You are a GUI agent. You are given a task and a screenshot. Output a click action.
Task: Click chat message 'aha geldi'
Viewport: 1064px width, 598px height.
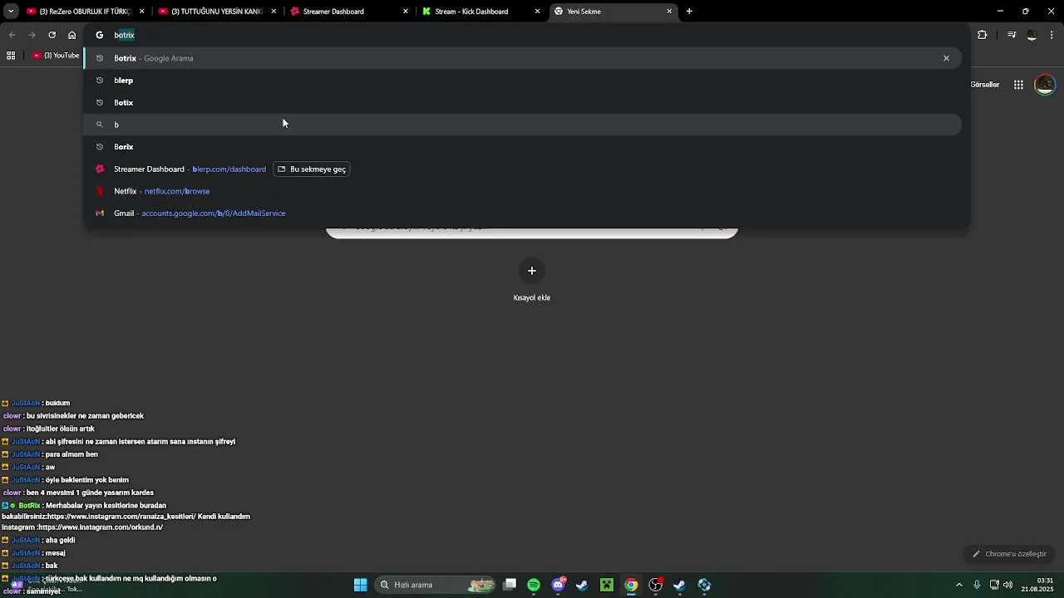[x=60, y=540]
